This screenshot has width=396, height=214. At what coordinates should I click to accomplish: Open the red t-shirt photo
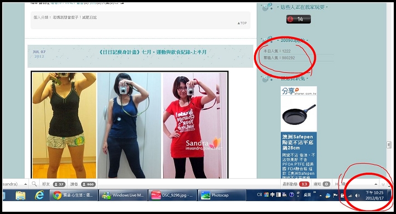click(195, 125)
